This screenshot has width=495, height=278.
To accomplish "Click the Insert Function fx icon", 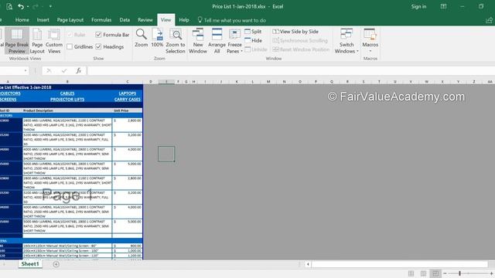I will (78, 70).
